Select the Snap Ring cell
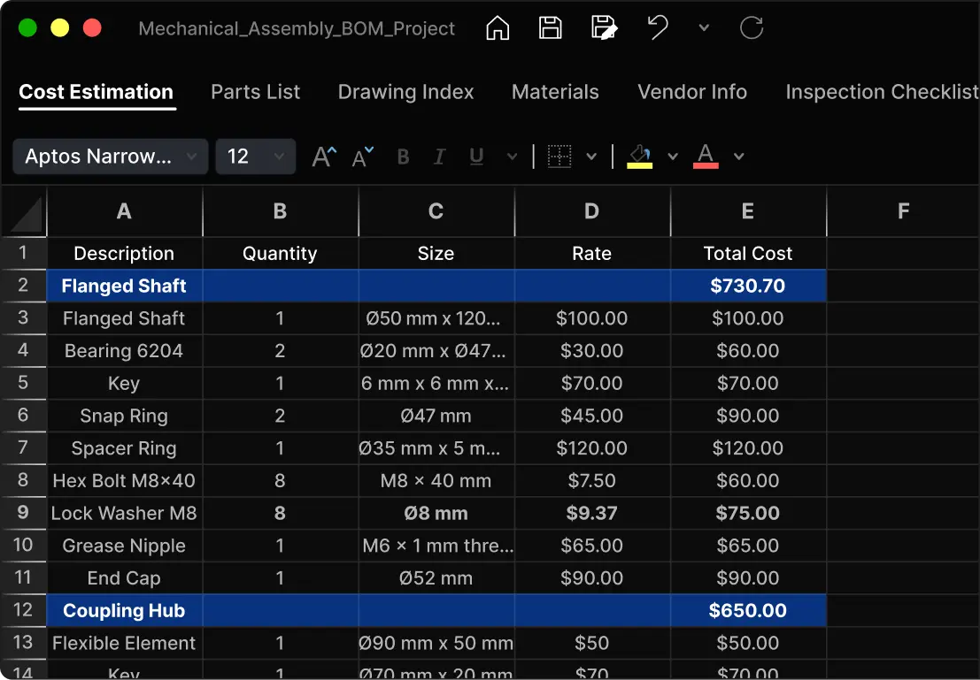980x680 pixels. [124, 416]
